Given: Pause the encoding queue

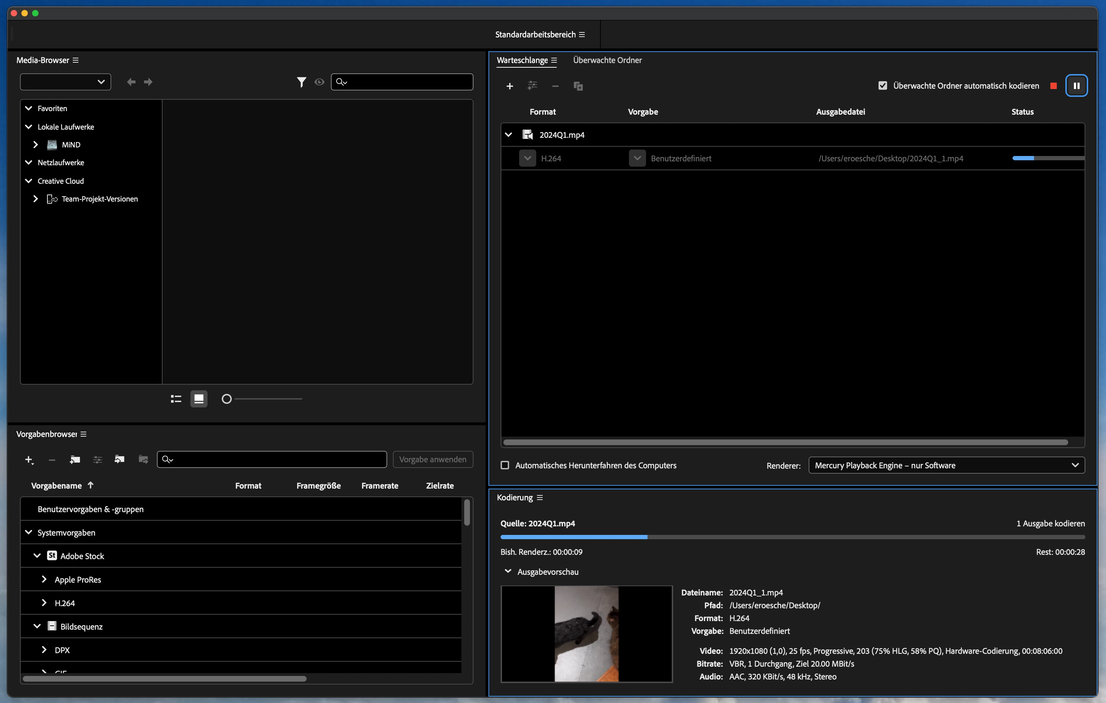Looking at the screenshot, I should (x=1076, y=86).
